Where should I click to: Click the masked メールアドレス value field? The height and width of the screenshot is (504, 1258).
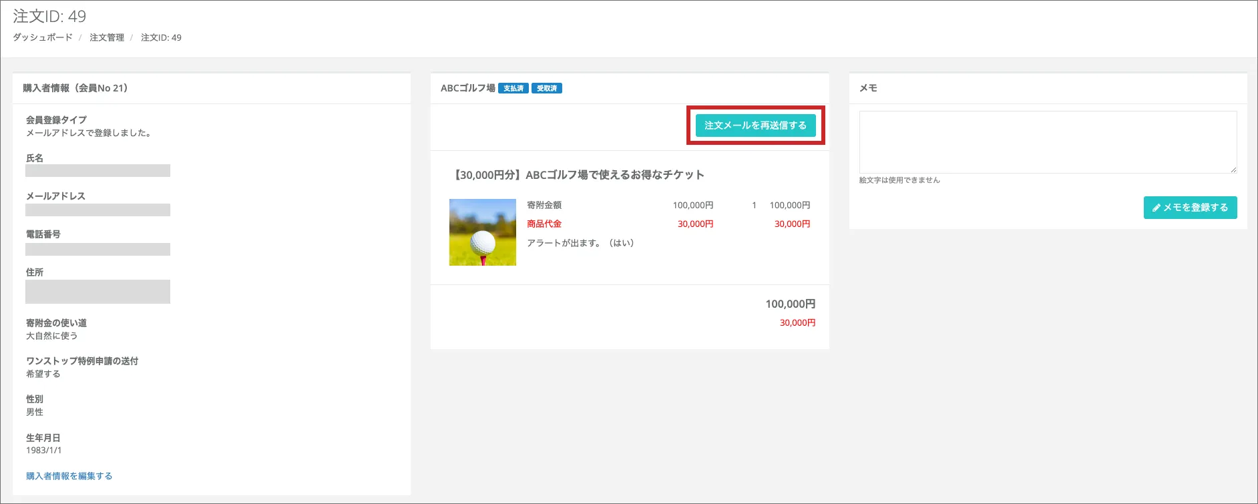pos(97,210)
